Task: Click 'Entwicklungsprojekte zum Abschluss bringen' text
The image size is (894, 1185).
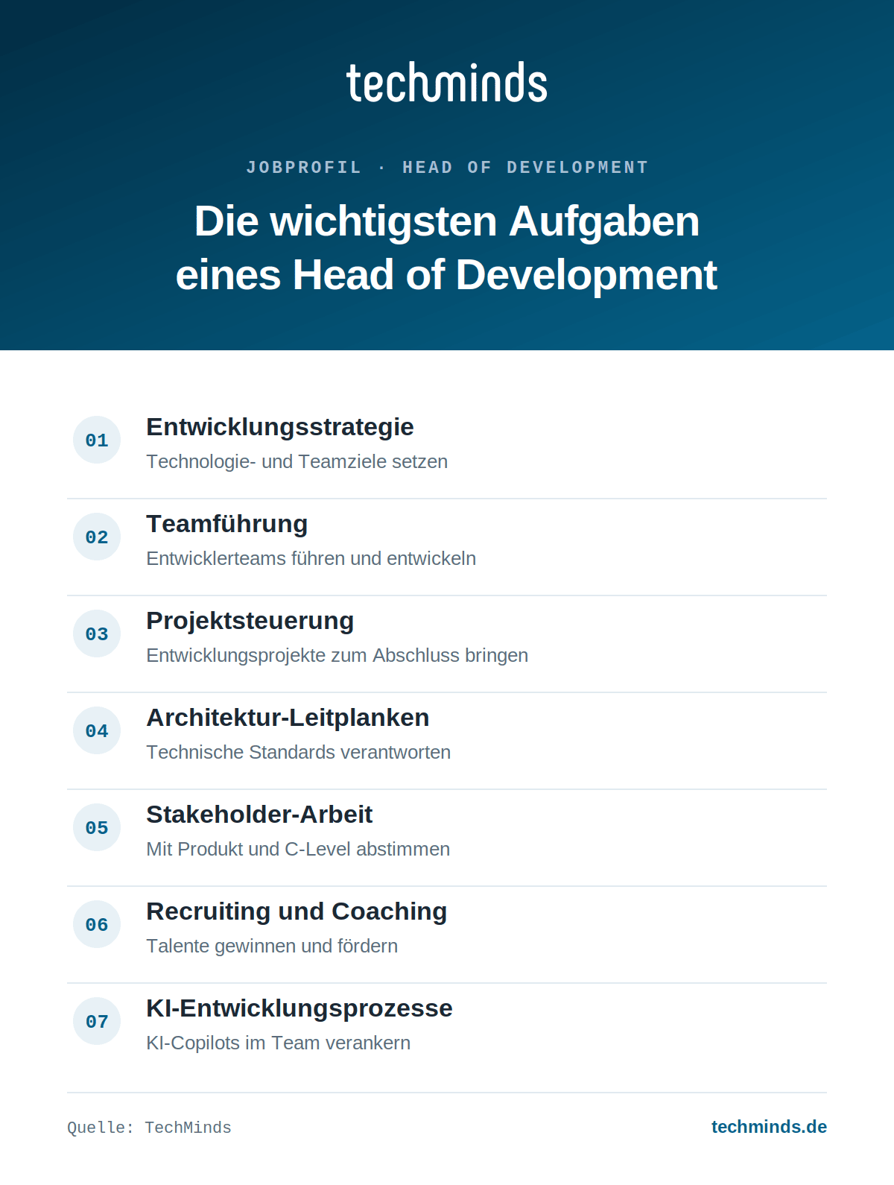Action: pyautogui.click(x=337, y=655)
